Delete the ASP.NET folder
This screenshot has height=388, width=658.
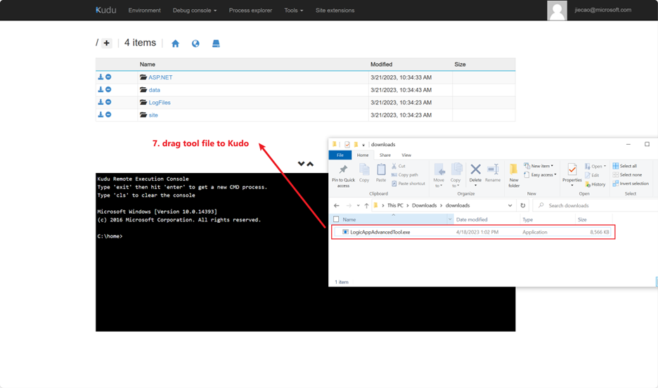coord(108,77)
